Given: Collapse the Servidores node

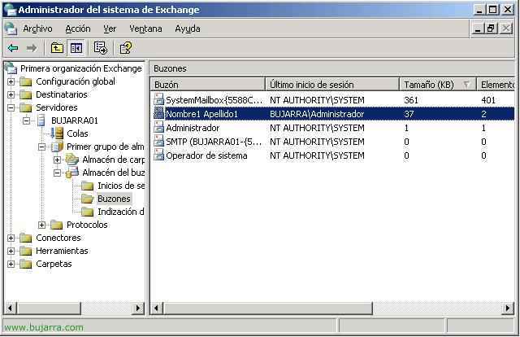Looking at the screenshot, I should point(11,107).
